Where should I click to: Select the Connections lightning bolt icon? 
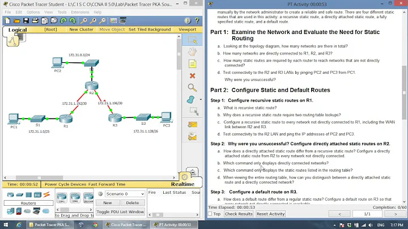coord(46,194)
